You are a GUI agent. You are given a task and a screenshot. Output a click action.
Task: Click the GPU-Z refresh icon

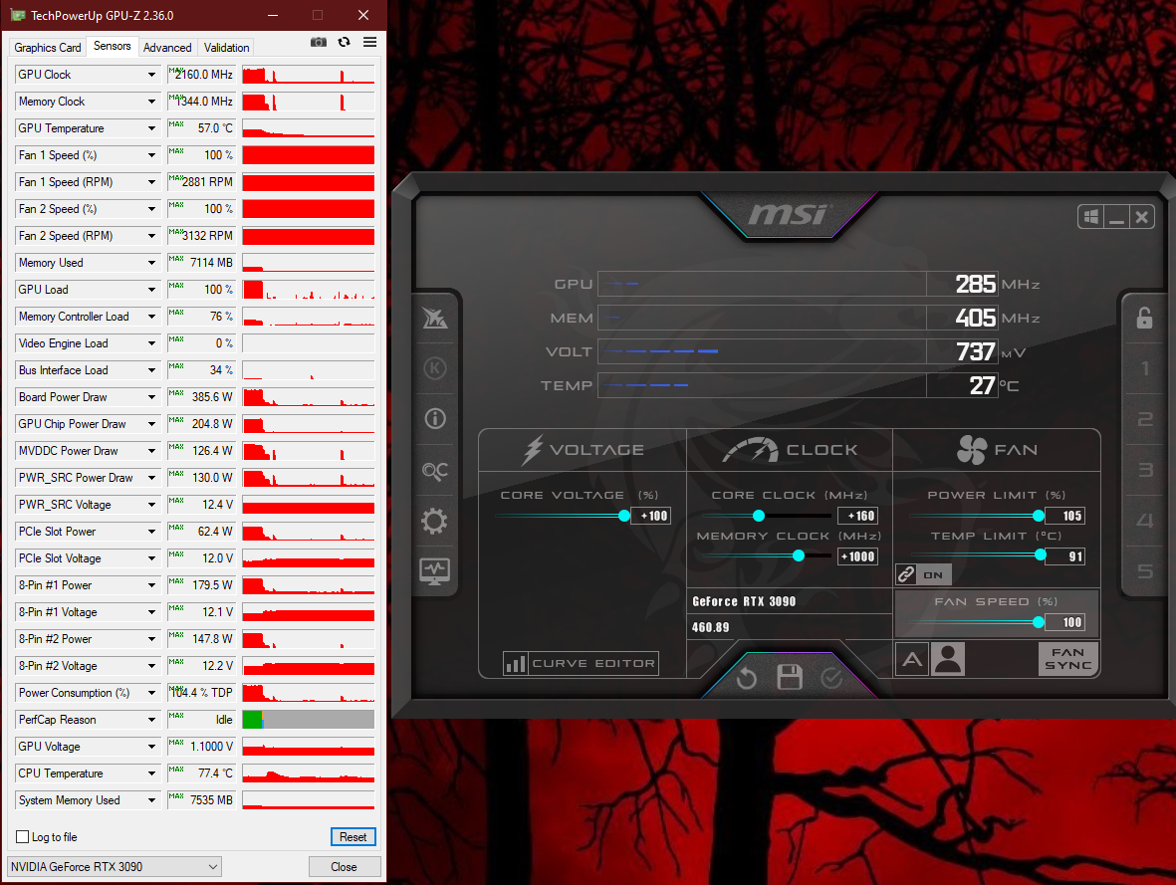point(345,42)
